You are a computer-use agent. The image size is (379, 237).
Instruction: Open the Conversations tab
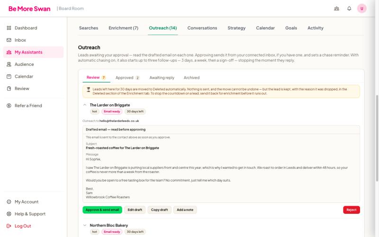pyautogui.click(x=202, y=28)
